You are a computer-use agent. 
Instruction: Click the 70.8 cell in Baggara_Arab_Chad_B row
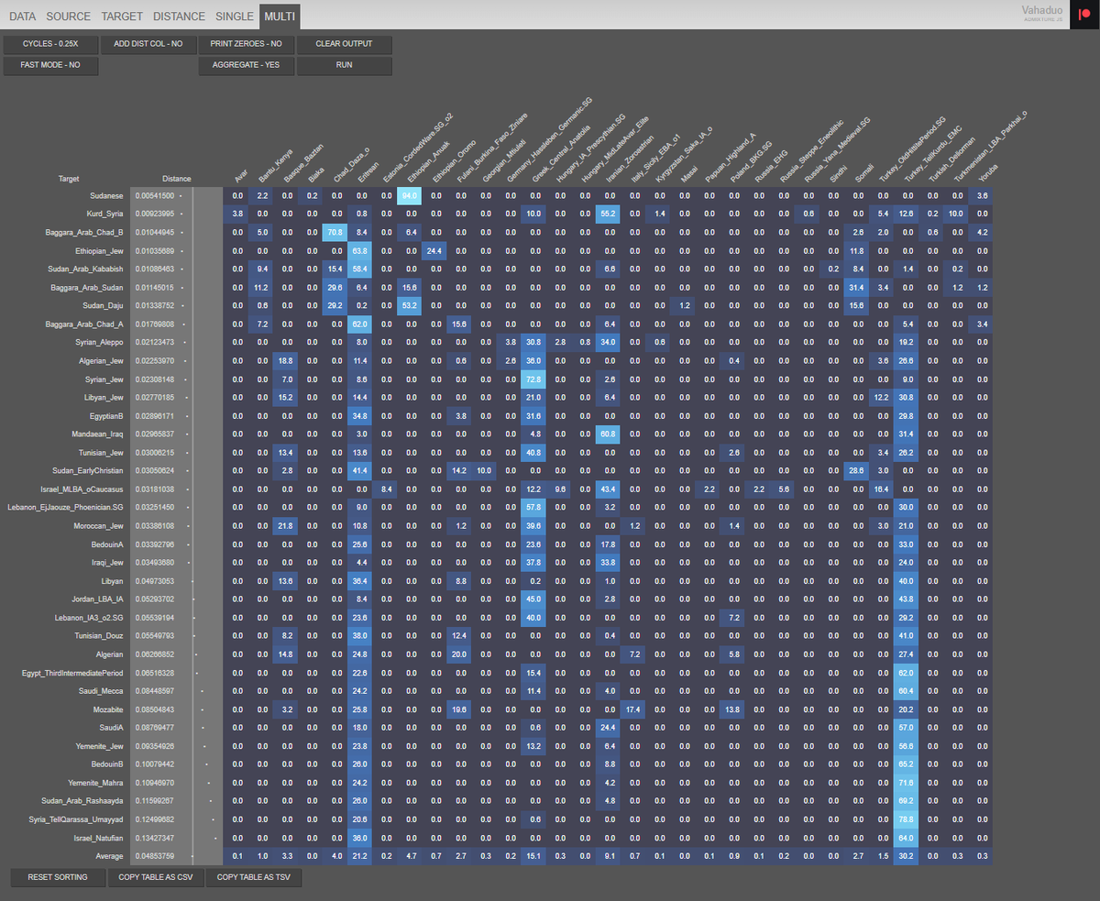tap(336, 233)
